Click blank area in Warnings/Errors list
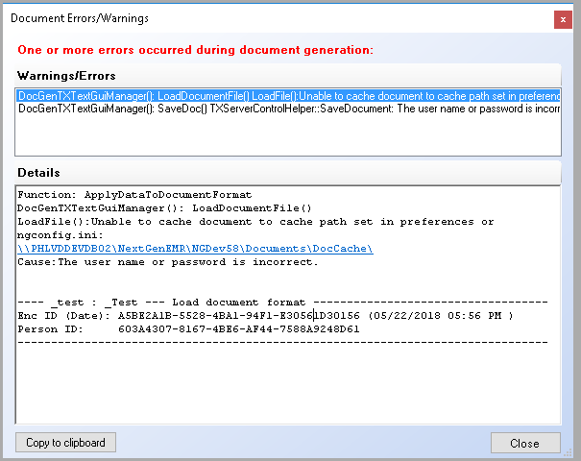Viewport: 581px width, 461px height. (x=288, y=135)
